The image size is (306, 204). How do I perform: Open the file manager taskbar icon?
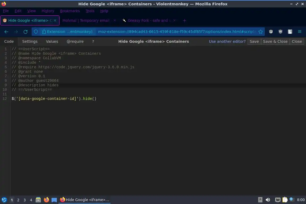[x=38, y=200]
